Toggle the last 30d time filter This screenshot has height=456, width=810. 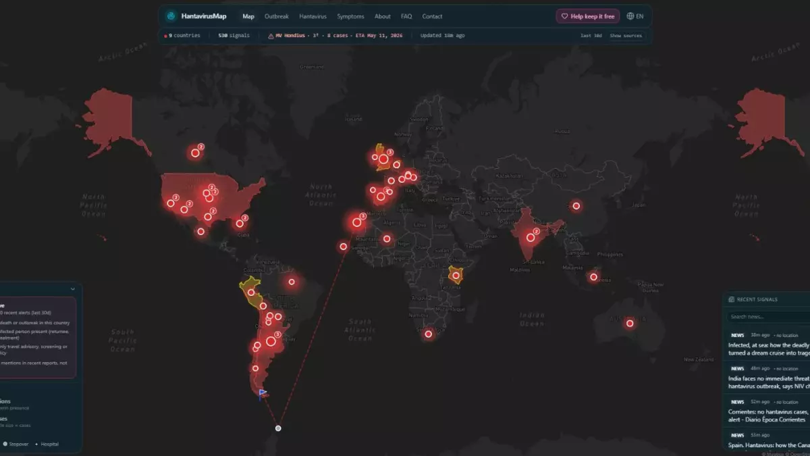tap(591, 36)
